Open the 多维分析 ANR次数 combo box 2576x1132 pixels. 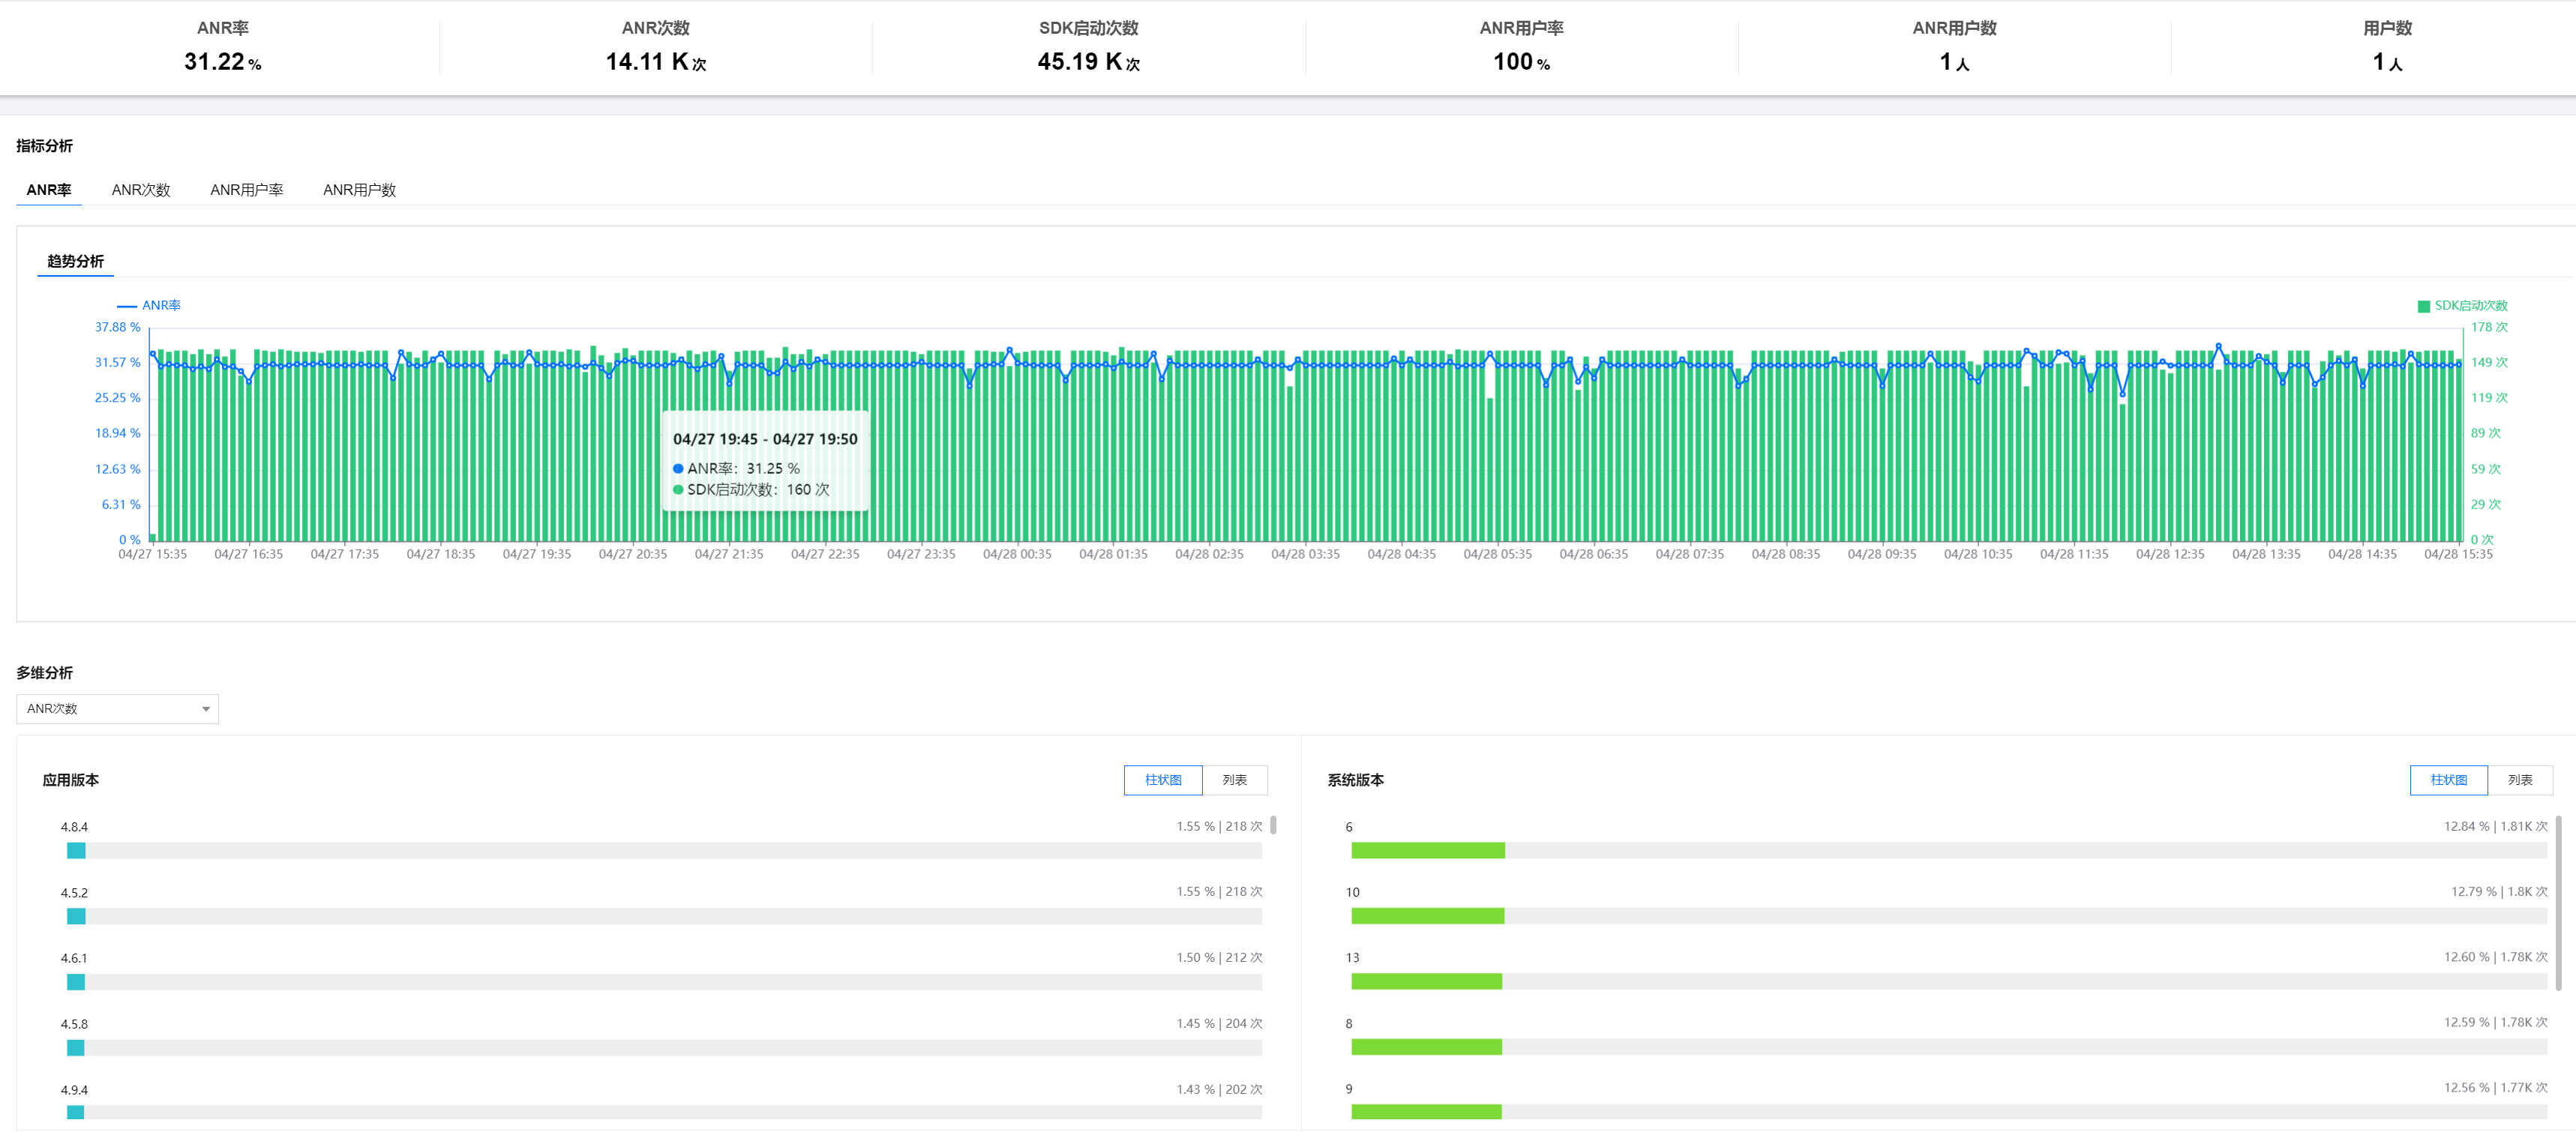click(x=110, y=709)
